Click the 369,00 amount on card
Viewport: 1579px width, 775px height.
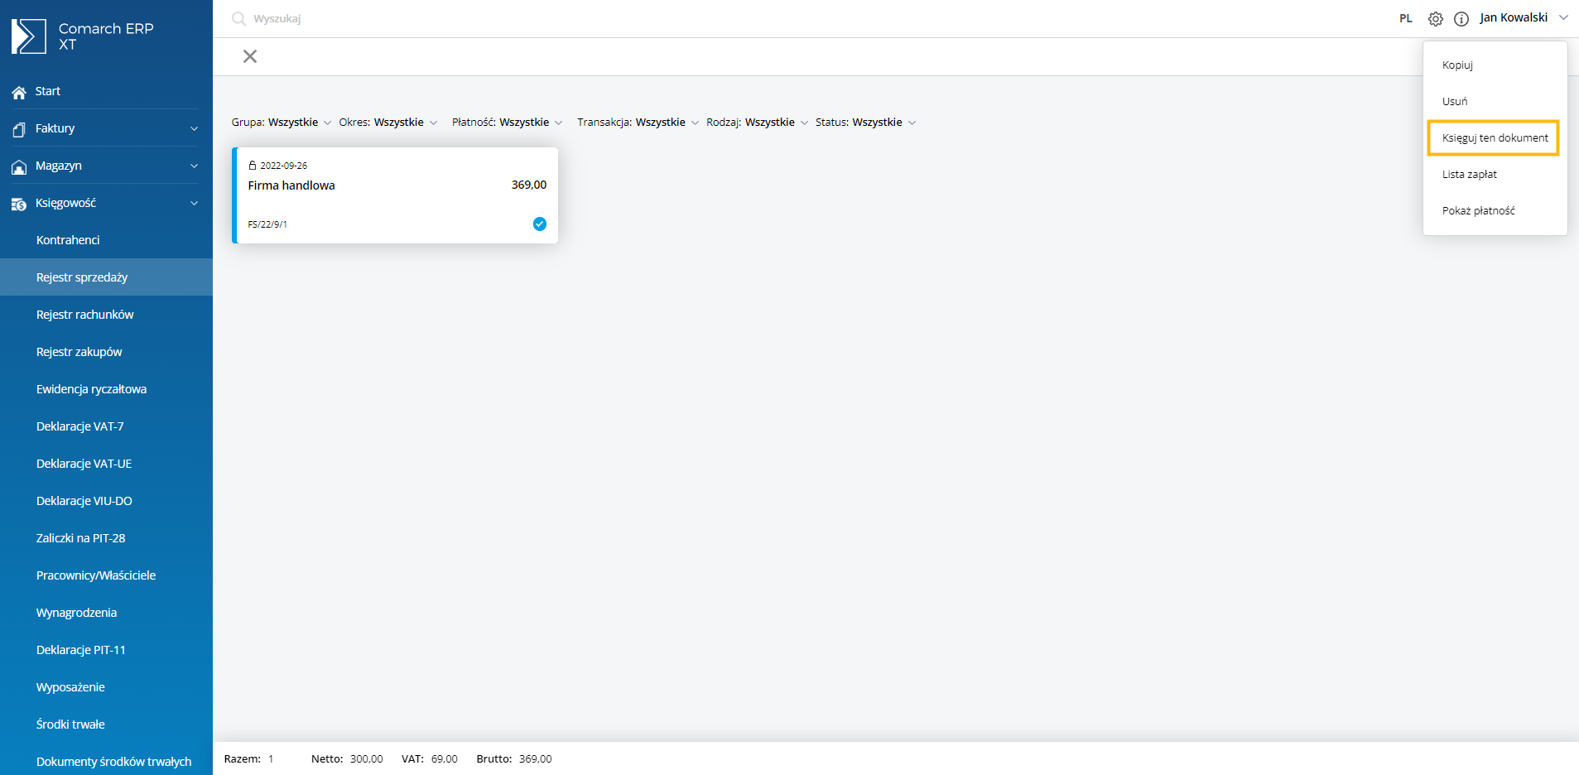pyautogui.click(x=528, y=185)
